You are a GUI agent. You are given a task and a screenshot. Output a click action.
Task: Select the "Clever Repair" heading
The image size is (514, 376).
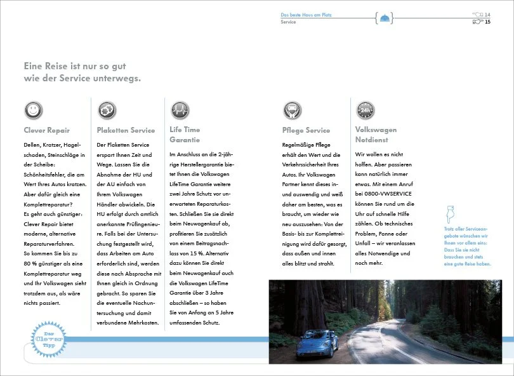(x=47, y=130)
